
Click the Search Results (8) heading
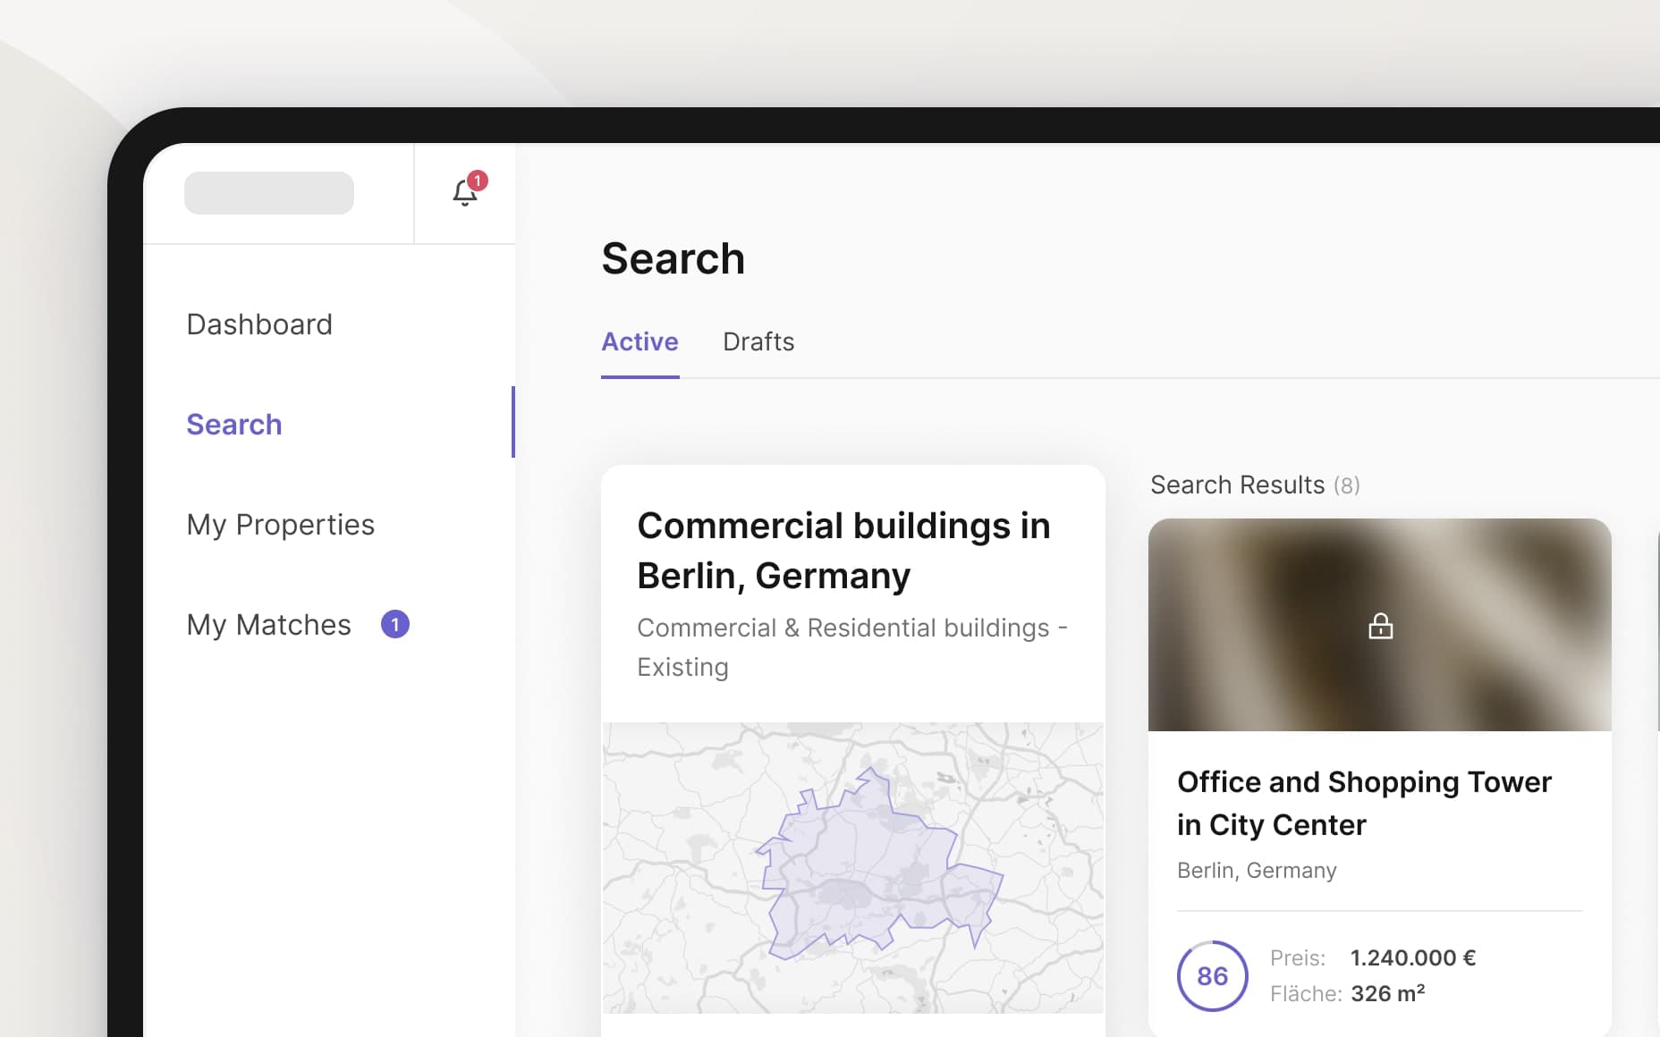pos(1255,485)
